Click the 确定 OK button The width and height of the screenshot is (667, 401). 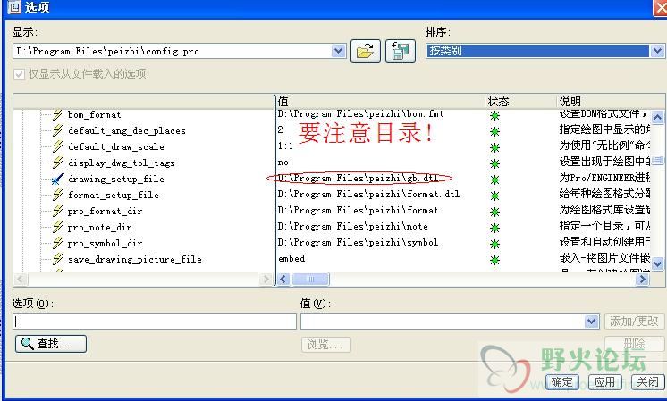coord(561,382)
